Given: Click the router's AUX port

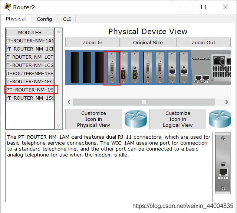Looking at the screenshot, I should click(x=206, y=78).
